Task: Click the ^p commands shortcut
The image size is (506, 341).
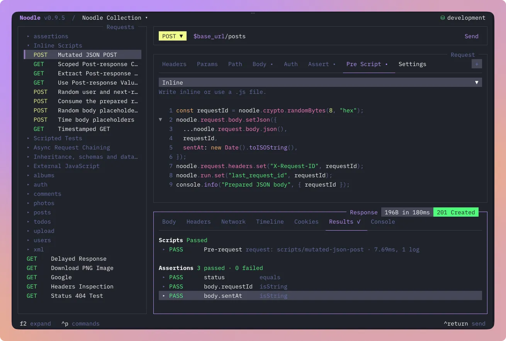Action: (80, 324)
